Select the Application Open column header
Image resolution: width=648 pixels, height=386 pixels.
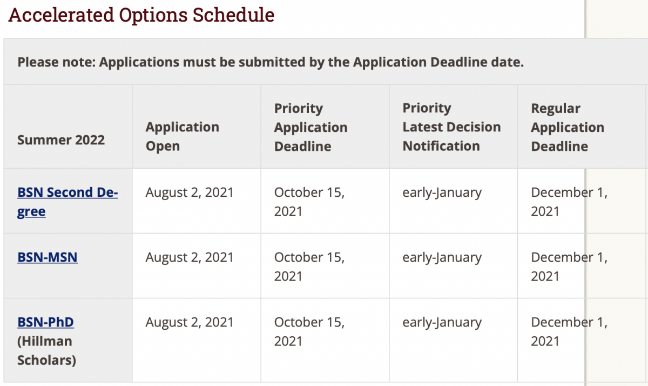click(x=183, y=137)
